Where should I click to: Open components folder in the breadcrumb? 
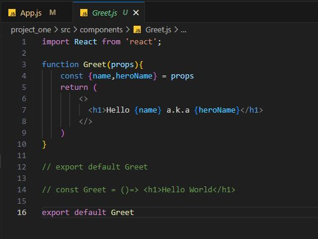101,30
